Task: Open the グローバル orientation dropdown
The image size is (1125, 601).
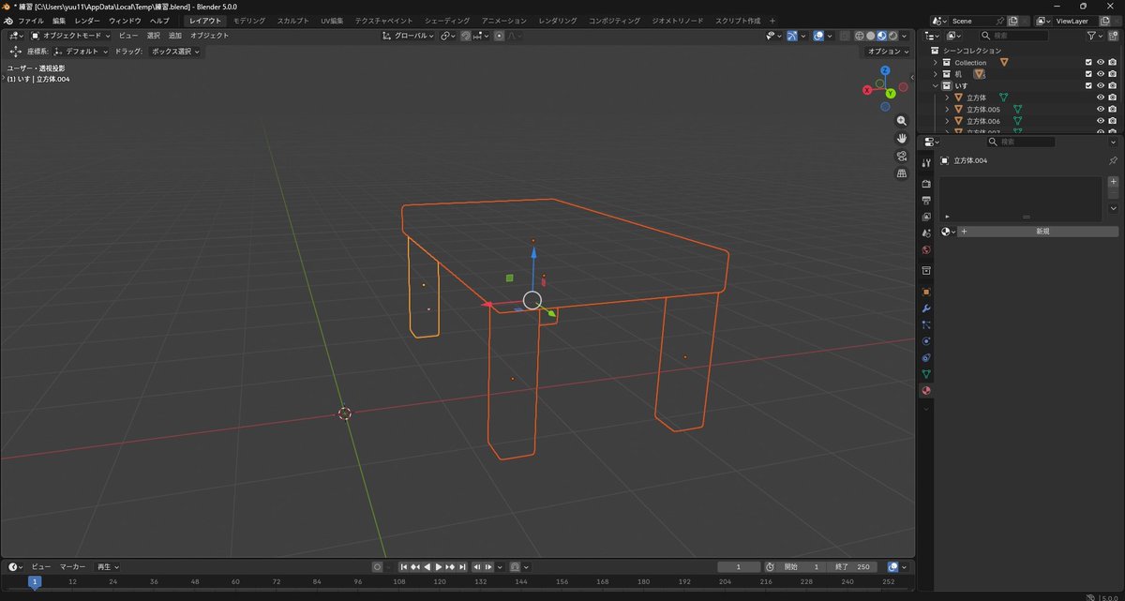Action: coord(410,36)
